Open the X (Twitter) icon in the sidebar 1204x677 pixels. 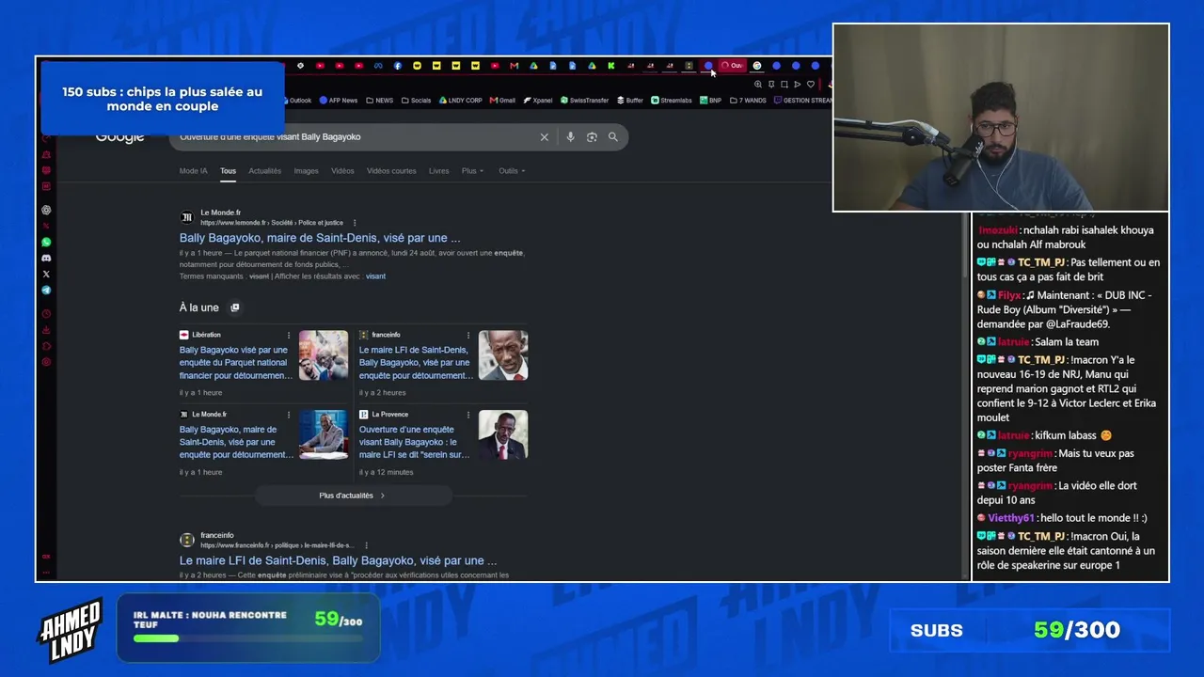coord(46,274)
